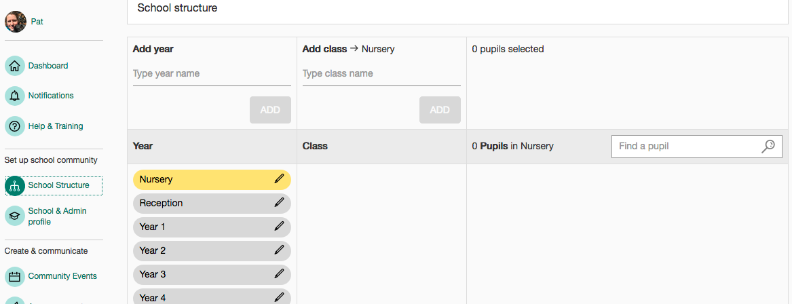
Task: Open the School & Admin profile menu item
Action: coord(57,216)
